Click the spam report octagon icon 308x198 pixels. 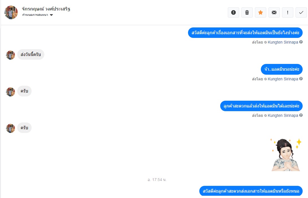[233, 13]
